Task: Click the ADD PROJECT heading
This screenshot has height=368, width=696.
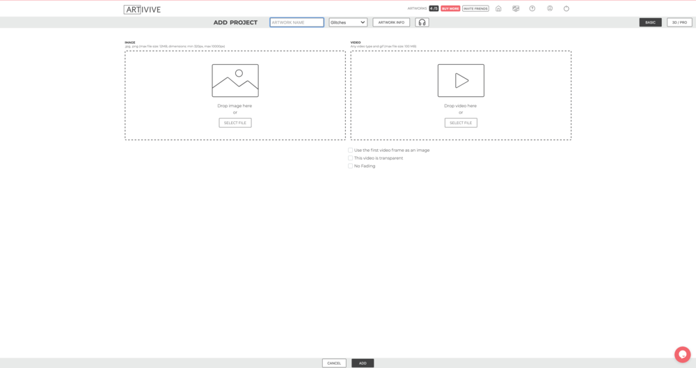Action: tap(235, 22)
